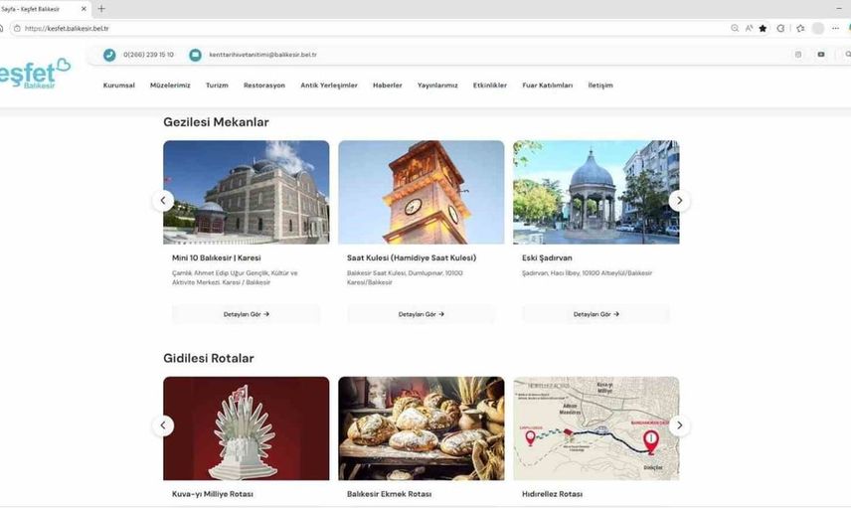Click the Saat Kulesi clock tower photo
This screenshot has width=851, height=508.
point(422,192)
